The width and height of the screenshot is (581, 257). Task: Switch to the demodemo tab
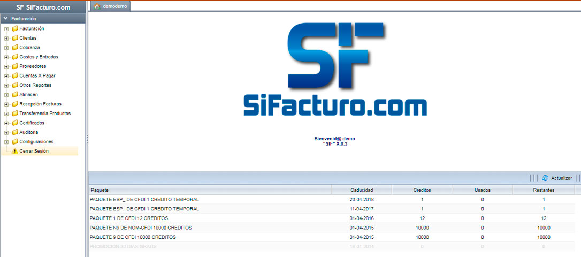(114, 6)
